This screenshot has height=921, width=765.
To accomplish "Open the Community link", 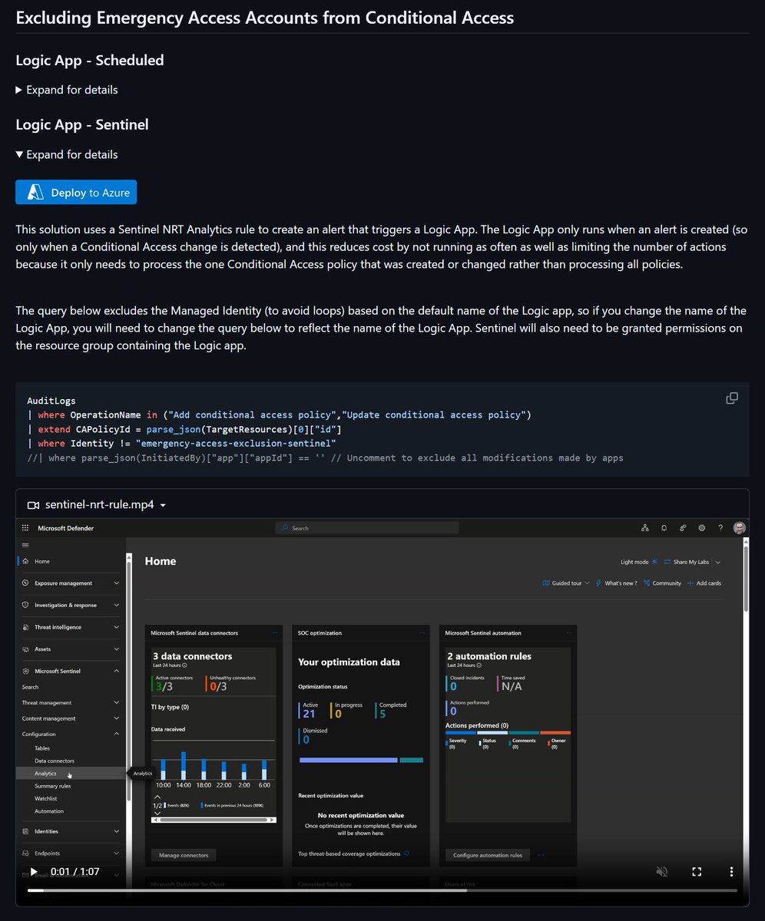I will point(662,583).
